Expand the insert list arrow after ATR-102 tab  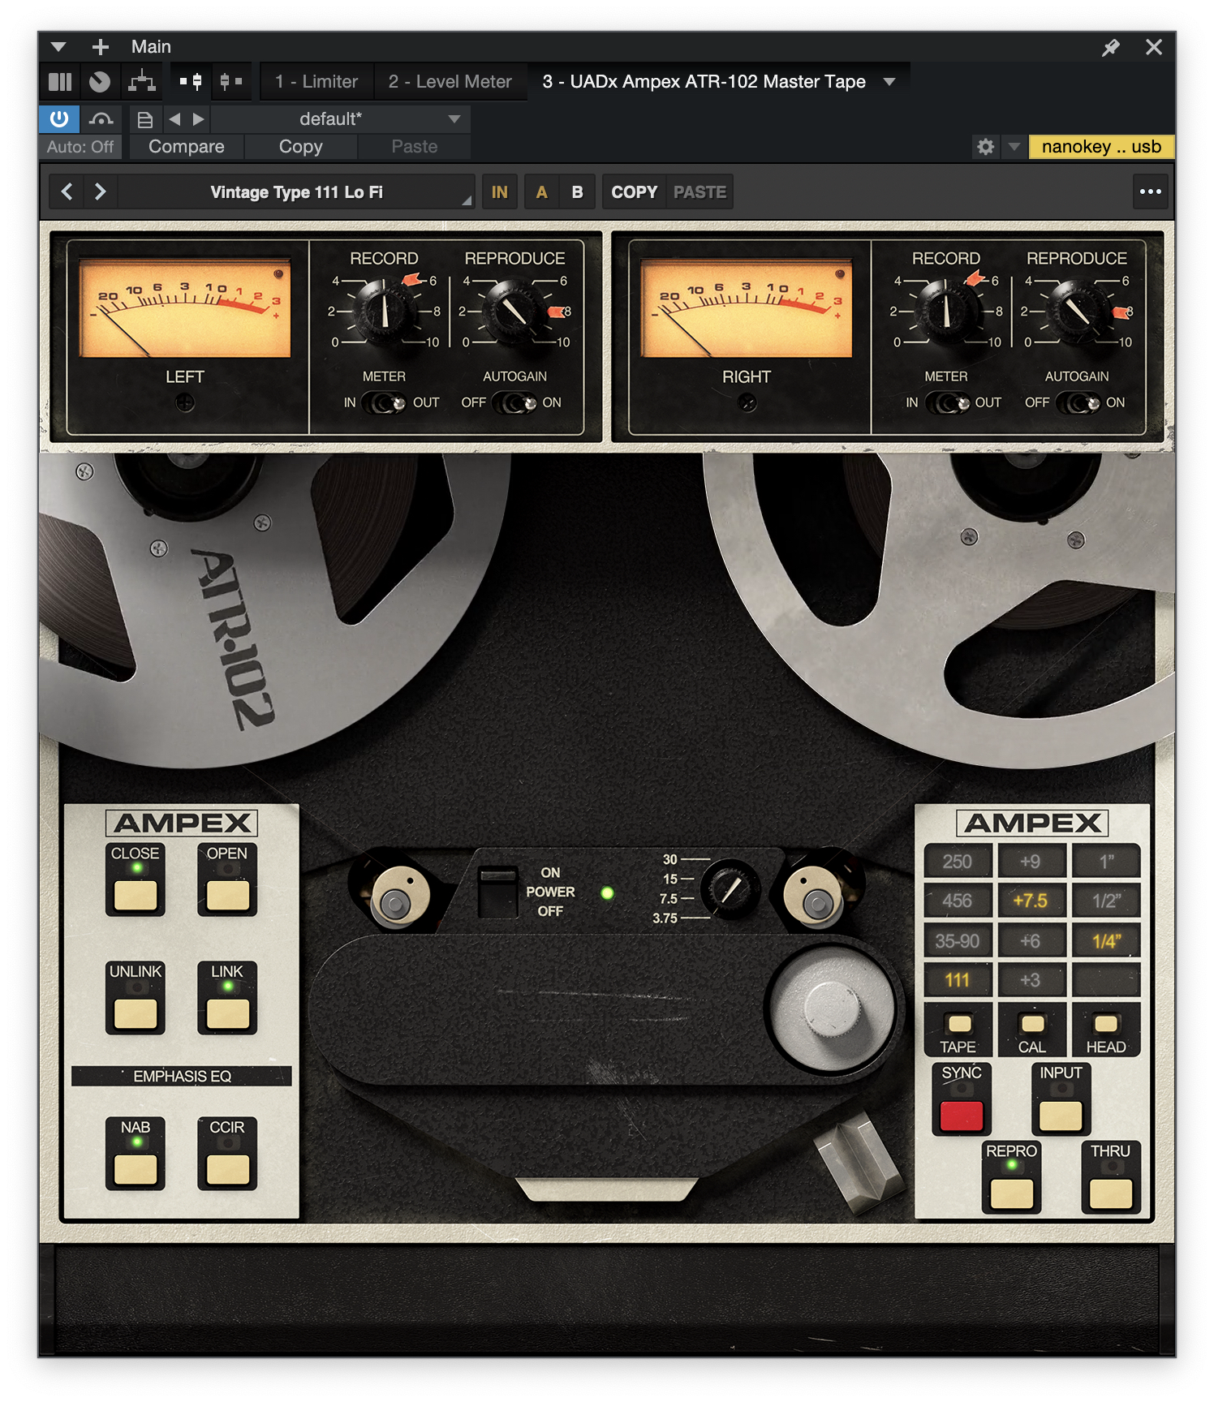[x=889, y=82]
